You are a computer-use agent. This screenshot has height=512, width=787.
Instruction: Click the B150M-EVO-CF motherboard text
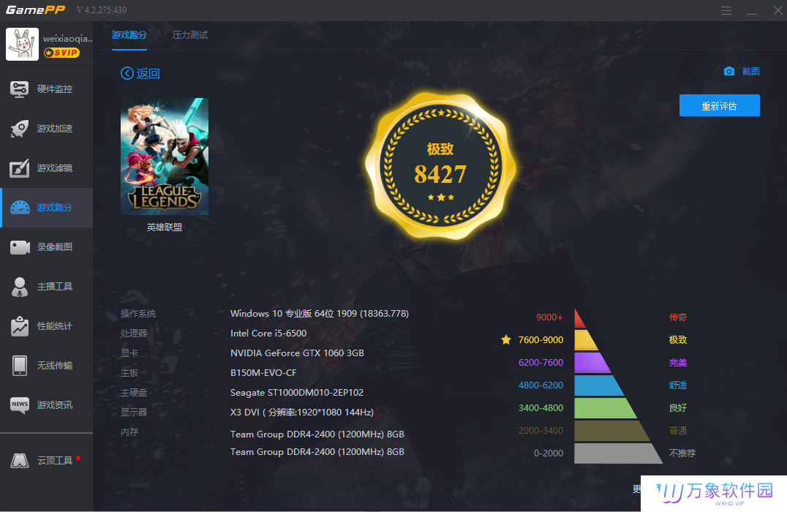(x=263, y=373)
